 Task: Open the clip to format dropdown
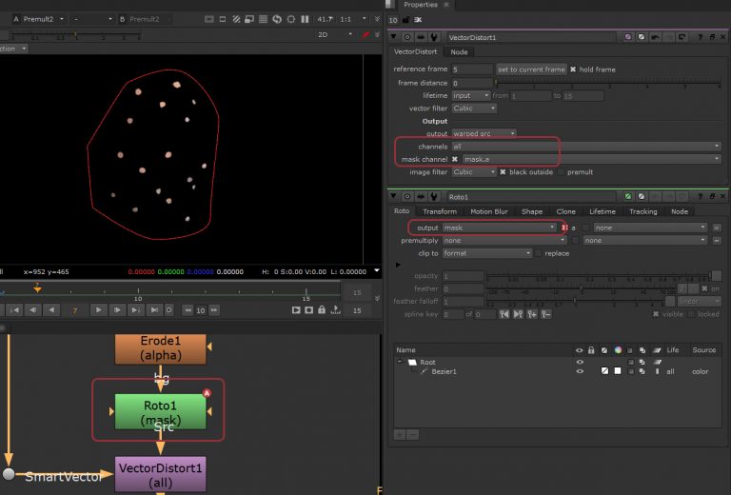click(486, 253)
